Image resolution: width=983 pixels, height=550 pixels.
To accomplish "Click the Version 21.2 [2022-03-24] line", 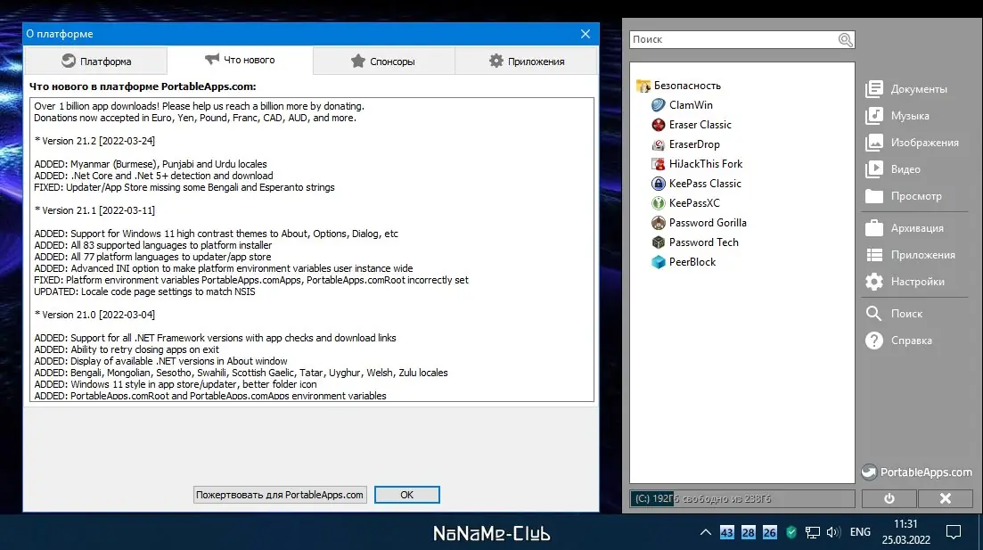I will tap(94, 141).
